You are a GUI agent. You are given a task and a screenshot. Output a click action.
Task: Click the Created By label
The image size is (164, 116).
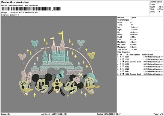pos(6,114)
